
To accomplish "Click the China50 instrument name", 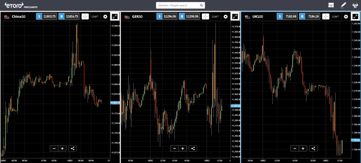I will (18, 16).
